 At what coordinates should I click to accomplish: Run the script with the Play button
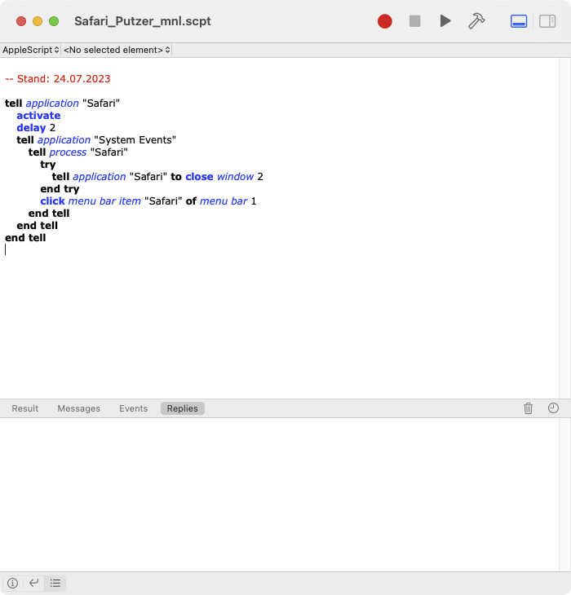[x=445, y=21]
